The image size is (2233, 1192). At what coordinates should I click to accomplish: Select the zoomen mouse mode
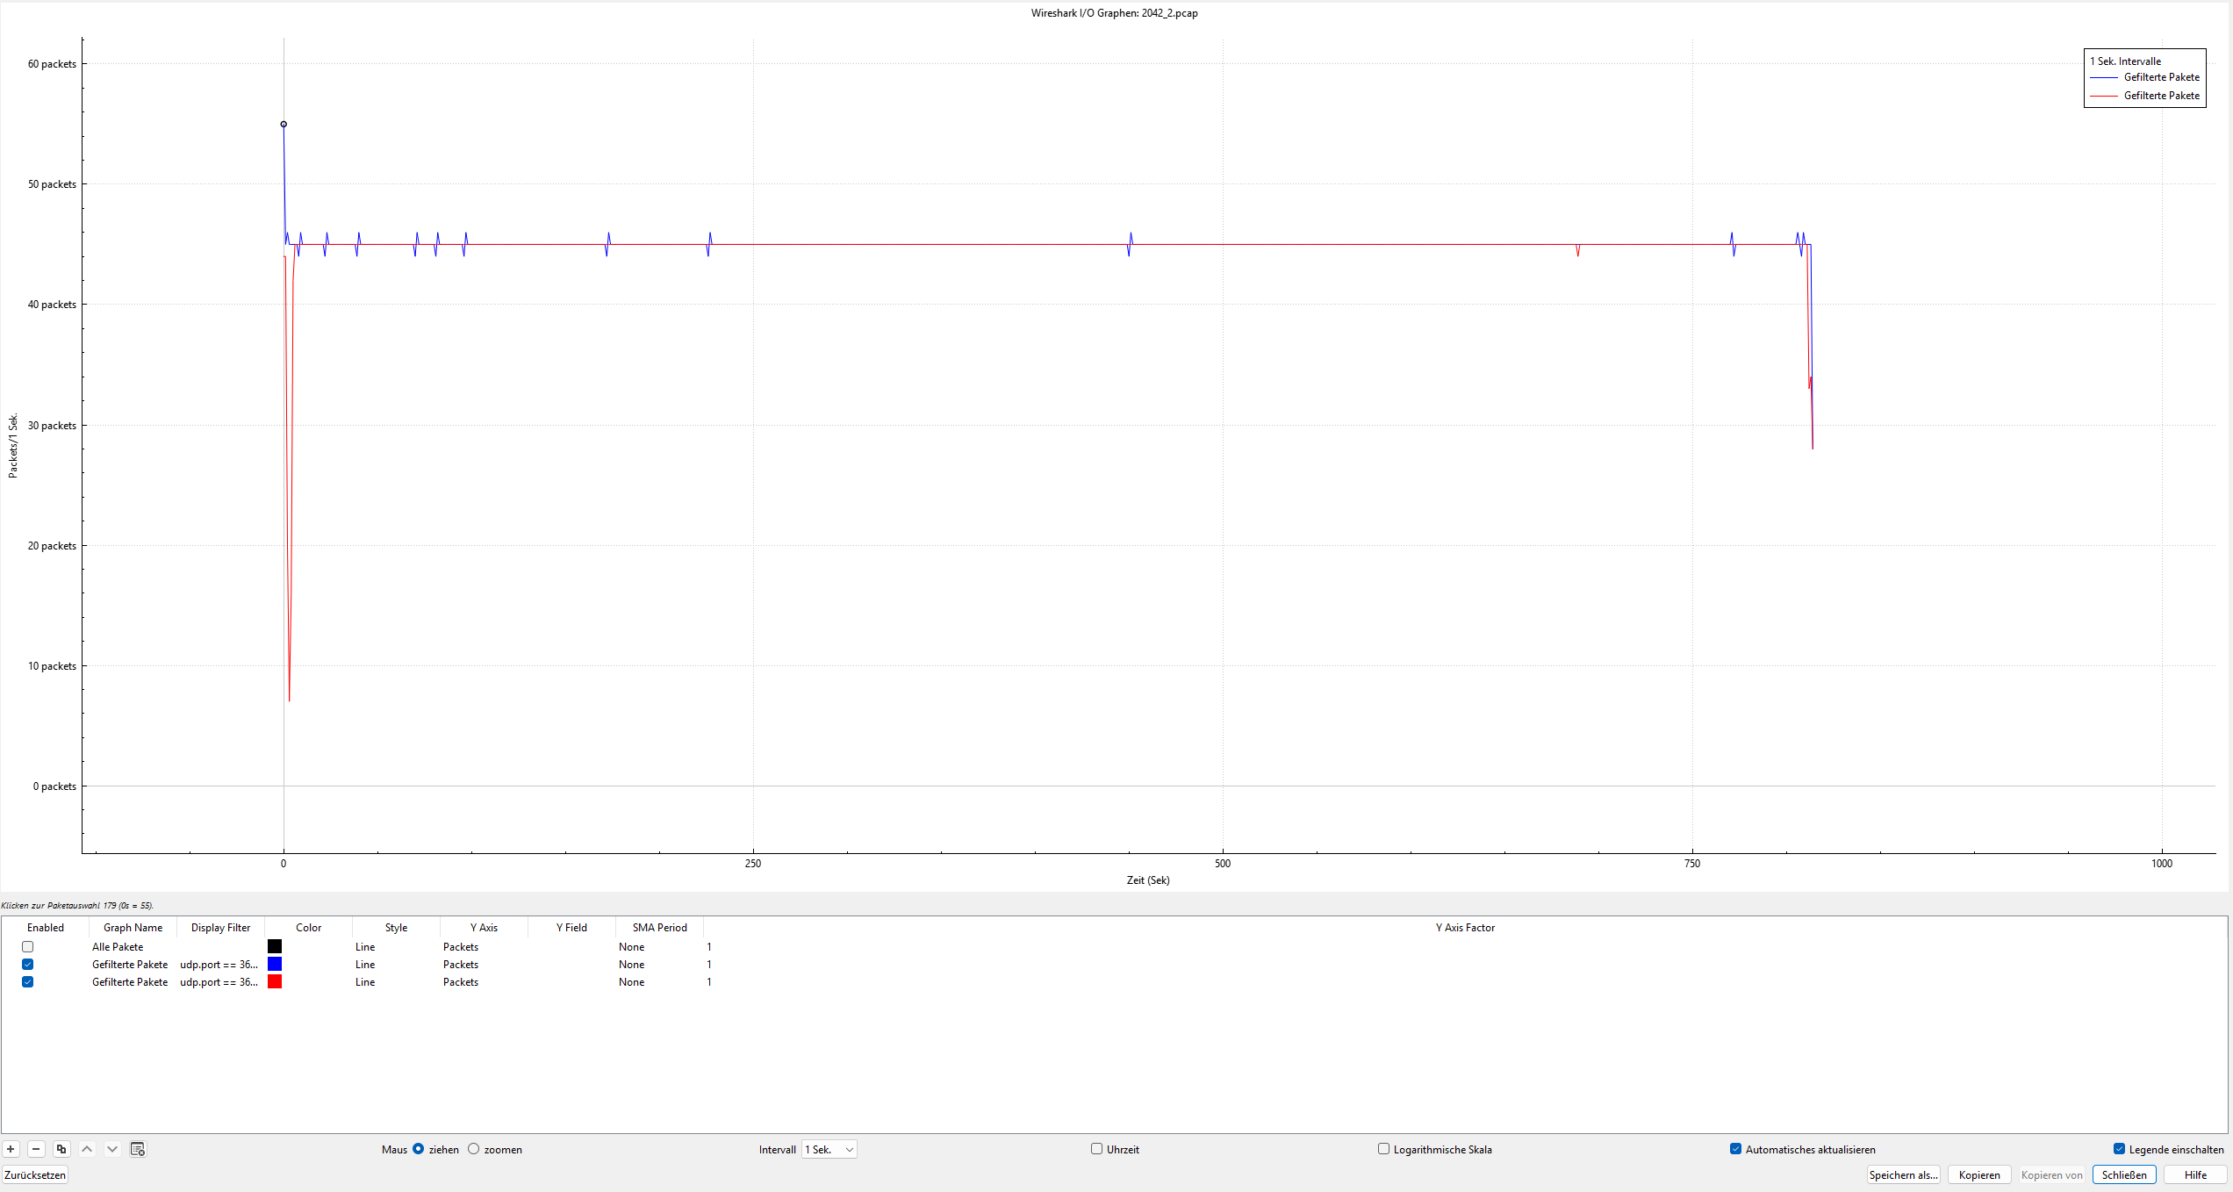point(474,1149)
